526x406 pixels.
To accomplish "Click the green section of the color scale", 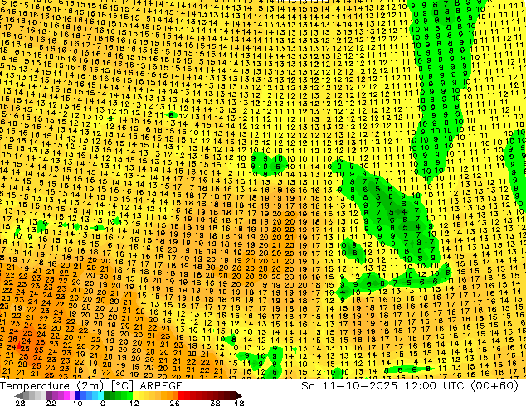I will point(118,395).
